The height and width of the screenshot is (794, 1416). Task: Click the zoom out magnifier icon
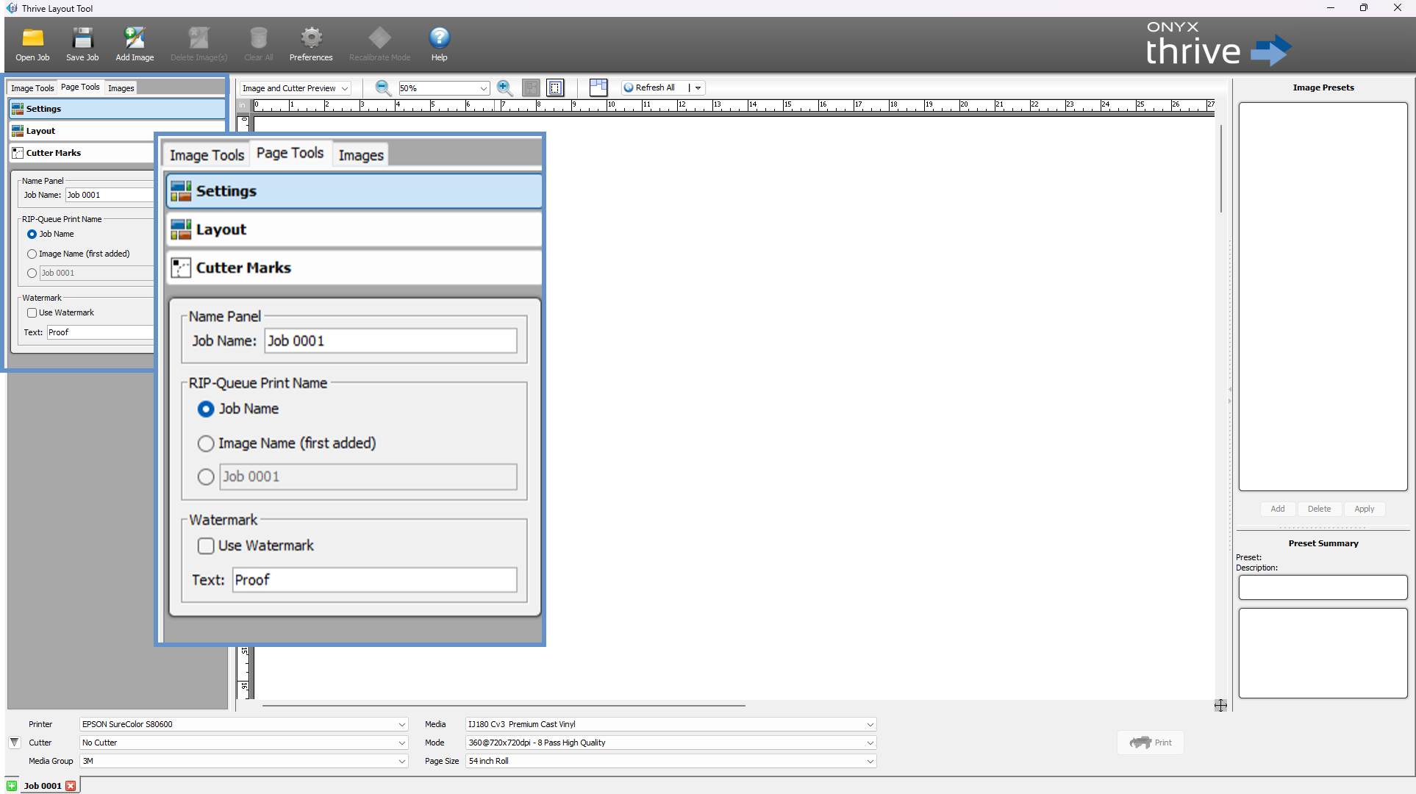[x=383, y=88]
